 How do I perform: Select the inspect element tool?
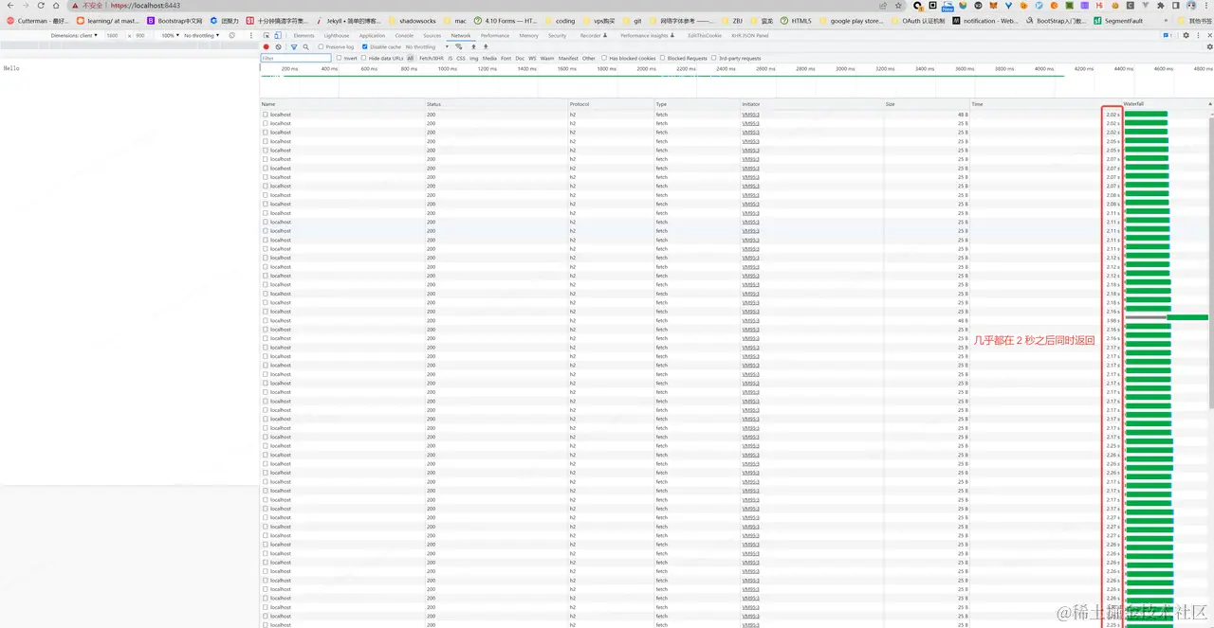pyautogui.click(x=266, y=36)
